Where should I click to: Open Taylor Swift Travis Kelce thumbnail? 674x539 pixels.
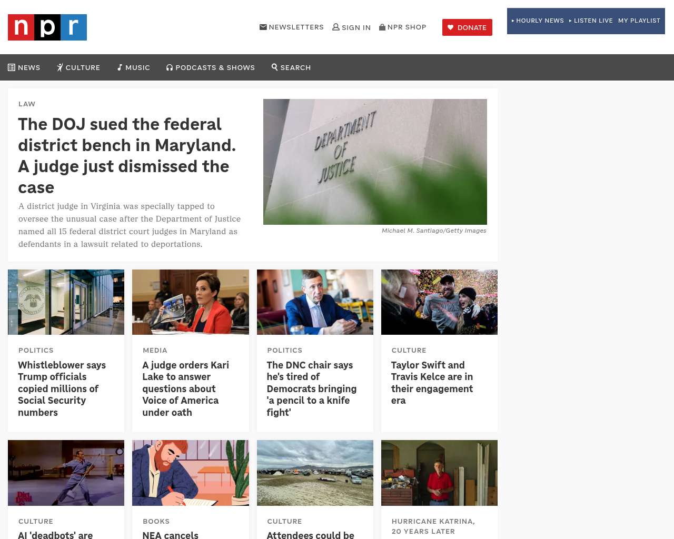tap(439, 302)
